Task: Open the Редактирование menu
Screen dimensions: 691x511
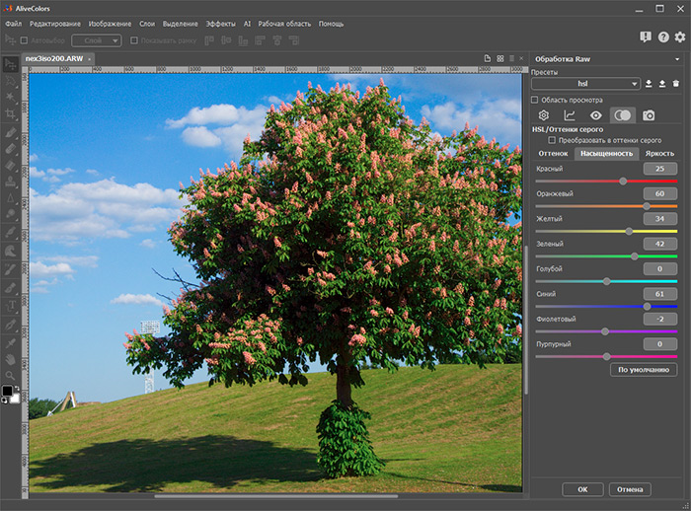Action: click(x=55, y=24)
